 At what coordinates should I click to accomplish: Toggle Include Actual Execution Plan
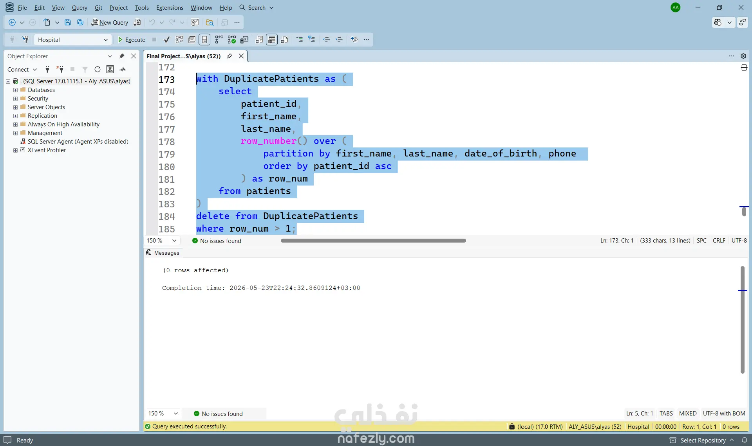pyautogui.click(x=219, y=40)
